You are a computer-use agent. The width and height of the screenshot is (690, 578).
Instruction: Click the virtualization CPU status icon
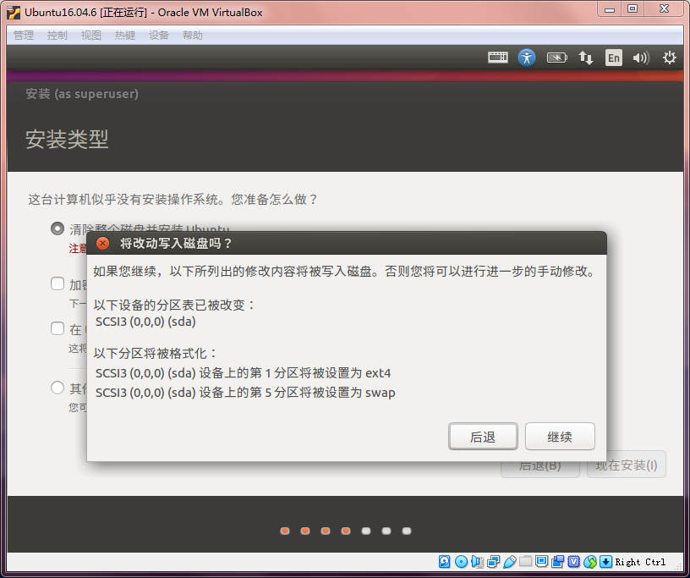574,561
